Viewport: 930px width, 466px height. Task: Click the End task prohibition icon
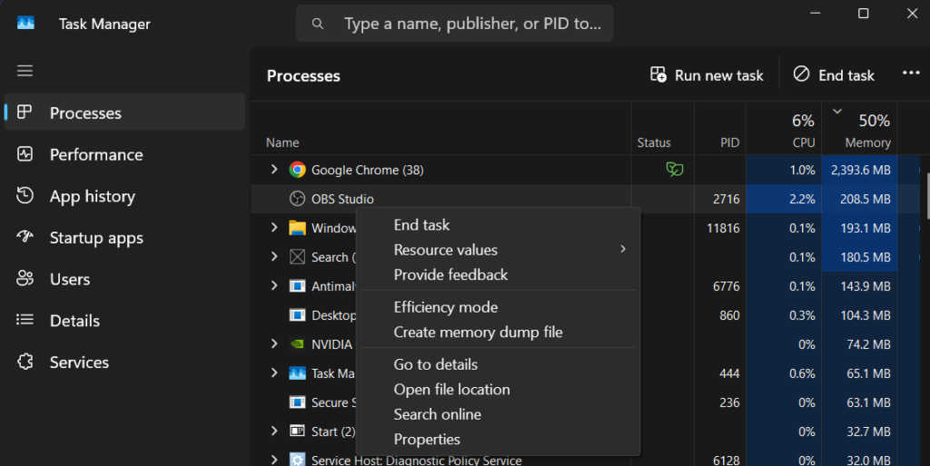click(x=801, y=74)
